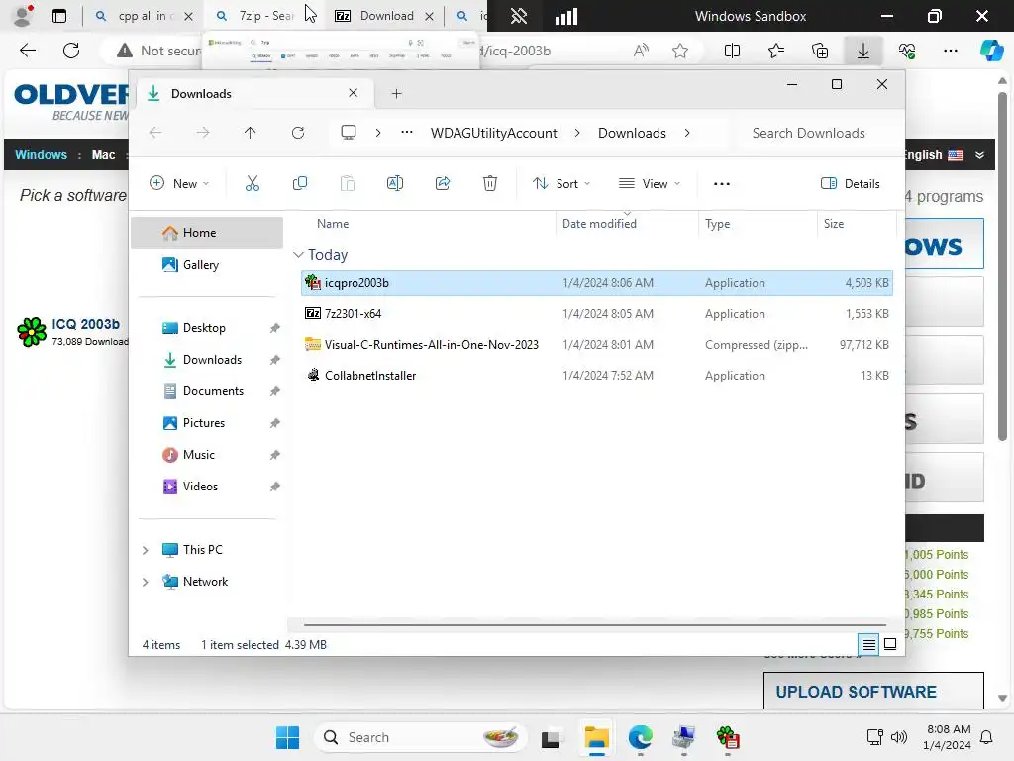Click the Delete trash icon in Explorer toolbar
The width and height of the screenshot is (1014, 761).
click(x=490, y=183)
